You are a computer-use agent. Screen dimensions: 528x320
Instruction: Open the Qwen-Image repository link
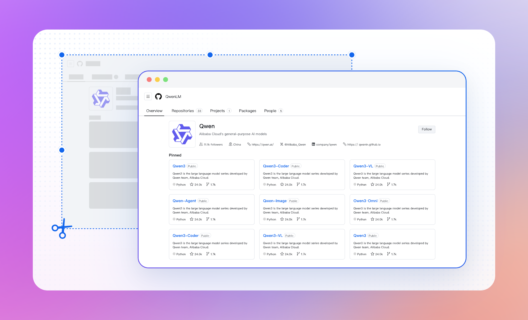(275, 201)
